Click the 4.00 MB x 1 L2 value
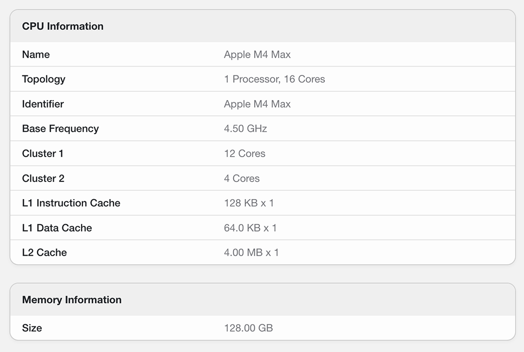The image size is (524, 352). [x=251, y=252]
